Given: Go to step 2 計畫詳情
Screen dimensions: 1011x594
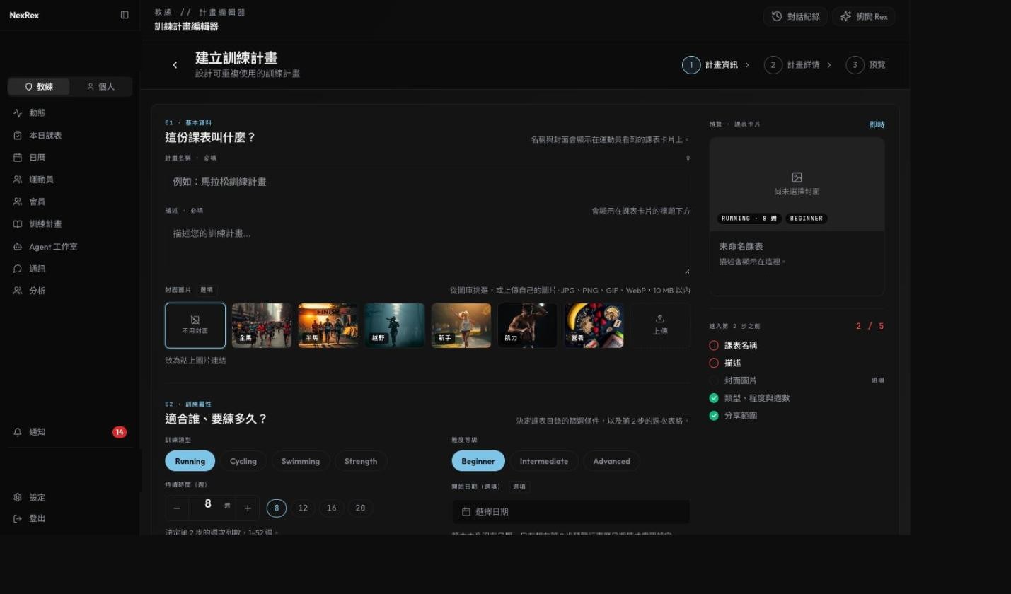Looking at the screenshot, I should (792, 65).
